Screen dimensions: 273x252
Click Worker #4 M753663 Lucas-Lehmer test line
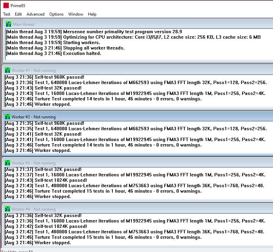134,232
